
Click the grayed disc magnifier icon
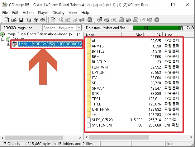tap(114, 20)
